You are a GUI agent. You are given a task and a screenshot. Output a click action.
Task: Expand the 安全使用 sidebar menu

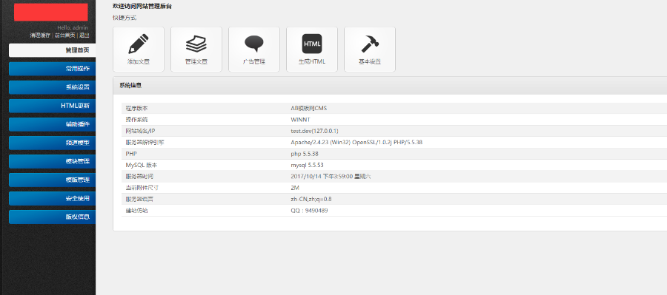[x=53, y=198]
